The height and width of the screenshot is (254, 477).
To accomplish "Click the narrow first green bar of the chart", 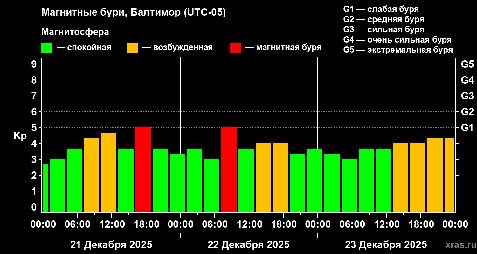I will pos(45,188).
